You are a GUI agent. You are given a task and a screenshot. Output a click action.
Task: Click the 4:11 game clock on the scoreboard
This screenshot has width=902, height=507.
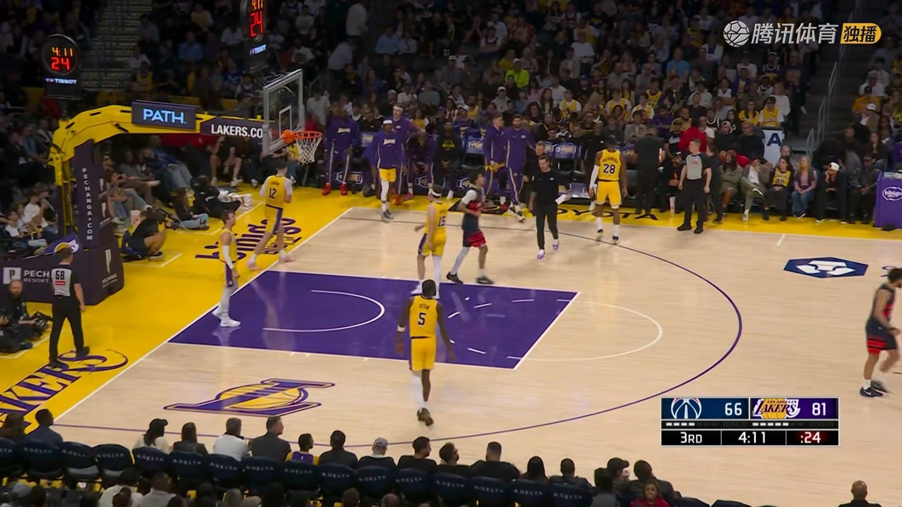(752, 438)
